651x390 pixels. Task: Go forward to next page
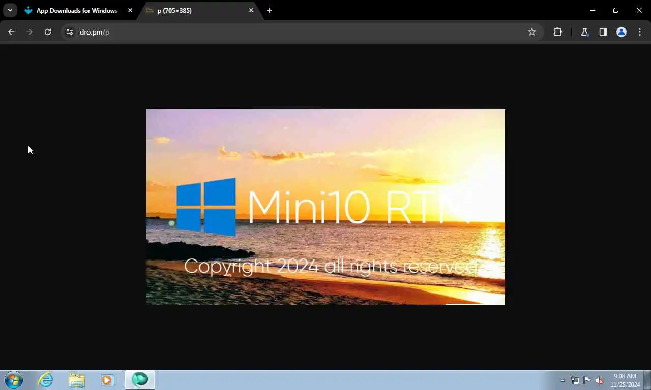click(x=29, y=32)
